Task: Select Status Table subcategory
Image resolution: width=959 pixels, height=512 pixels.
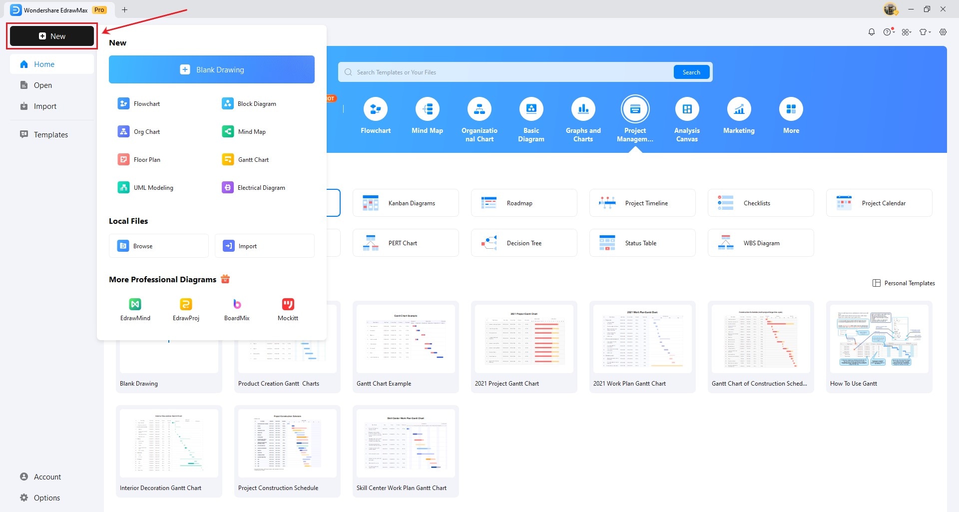Action: tap(642, 243)
